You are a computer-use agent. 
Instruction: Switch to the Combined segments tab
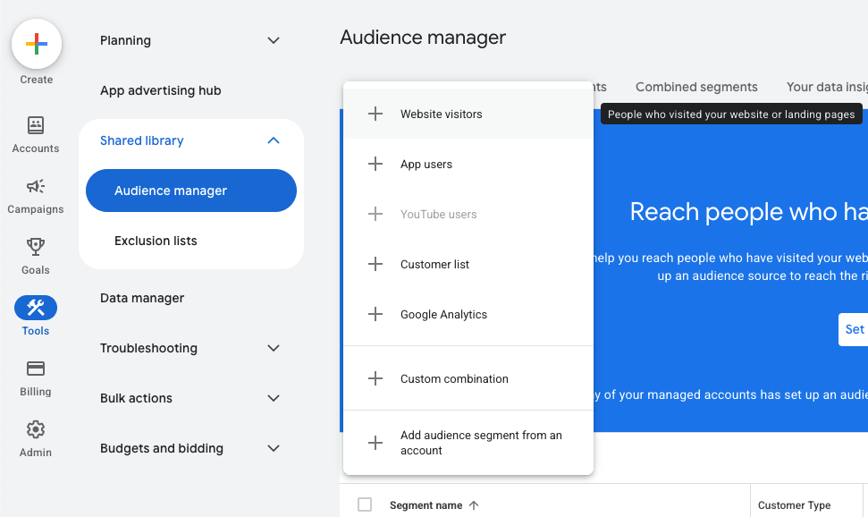[696, 87]
